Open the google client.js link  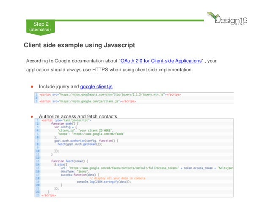pyautogui.click(x=96, y=87)
